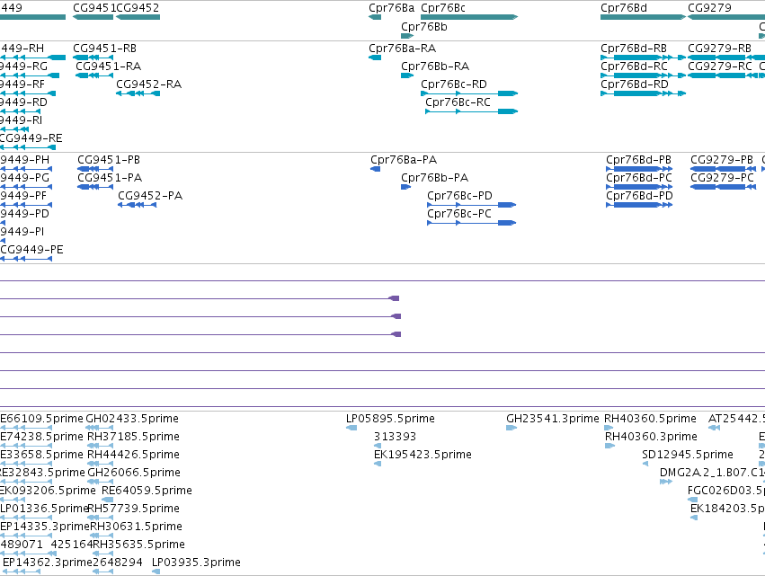This screenshot has width=765, height=576.
Task: Click the Cpr76Bc-RC transcript label
Action: click(x=458, y=102)
